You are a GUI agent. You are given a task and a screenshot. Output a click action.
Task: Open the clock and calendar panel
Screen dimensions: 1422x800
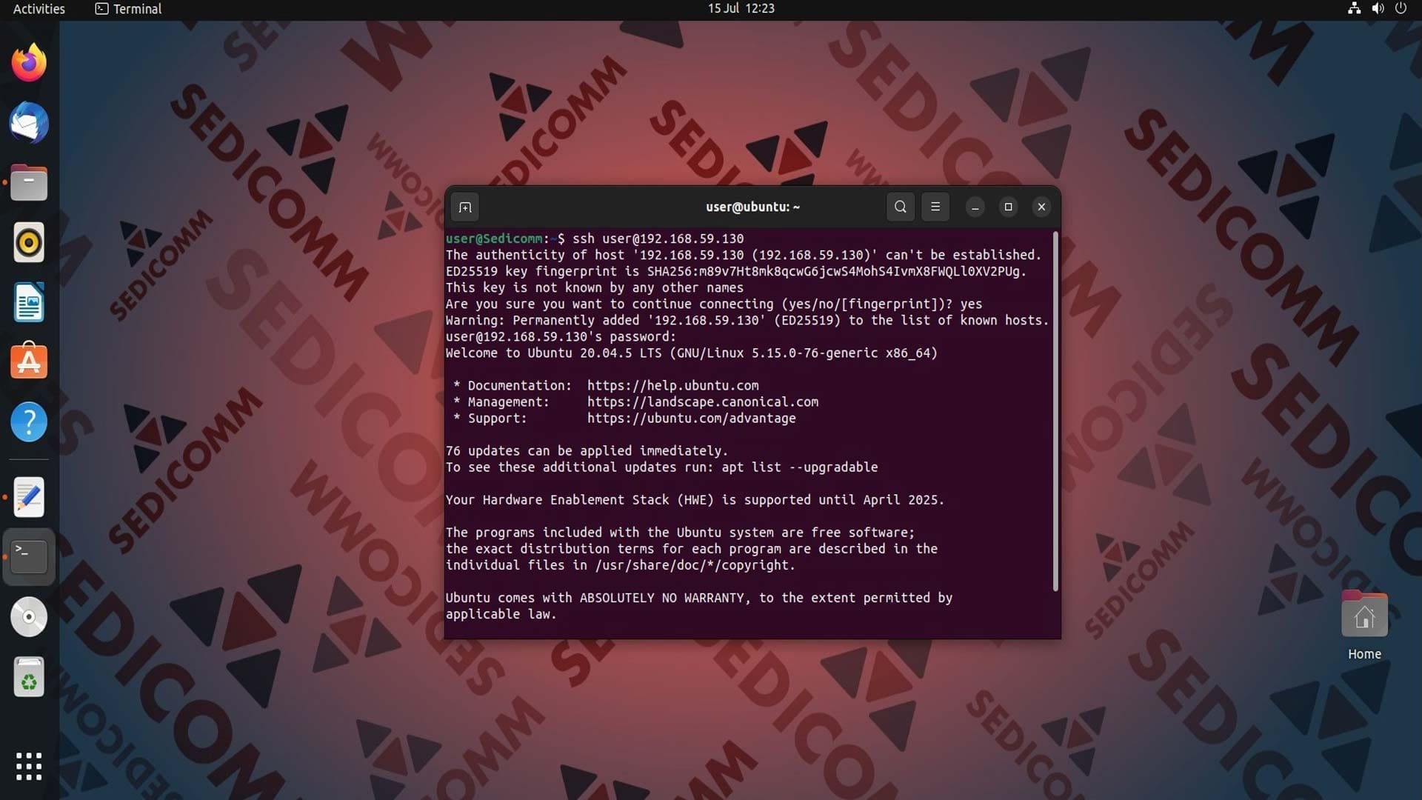click(x=741, y=9)
